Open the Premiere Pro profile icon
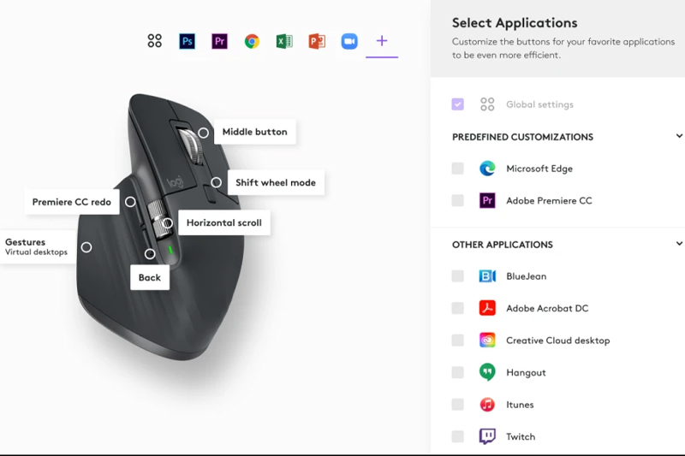Viewport: 685px width, 456px height. [x=219, y=41]
